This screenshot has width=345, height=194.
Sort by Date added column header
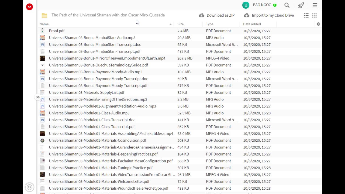[258, 24]
